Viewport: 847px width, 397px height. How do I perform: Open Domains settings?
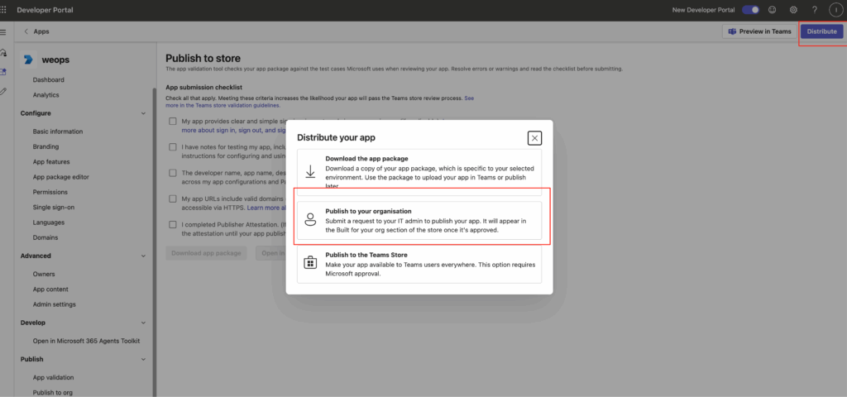(x=45, y=237)
